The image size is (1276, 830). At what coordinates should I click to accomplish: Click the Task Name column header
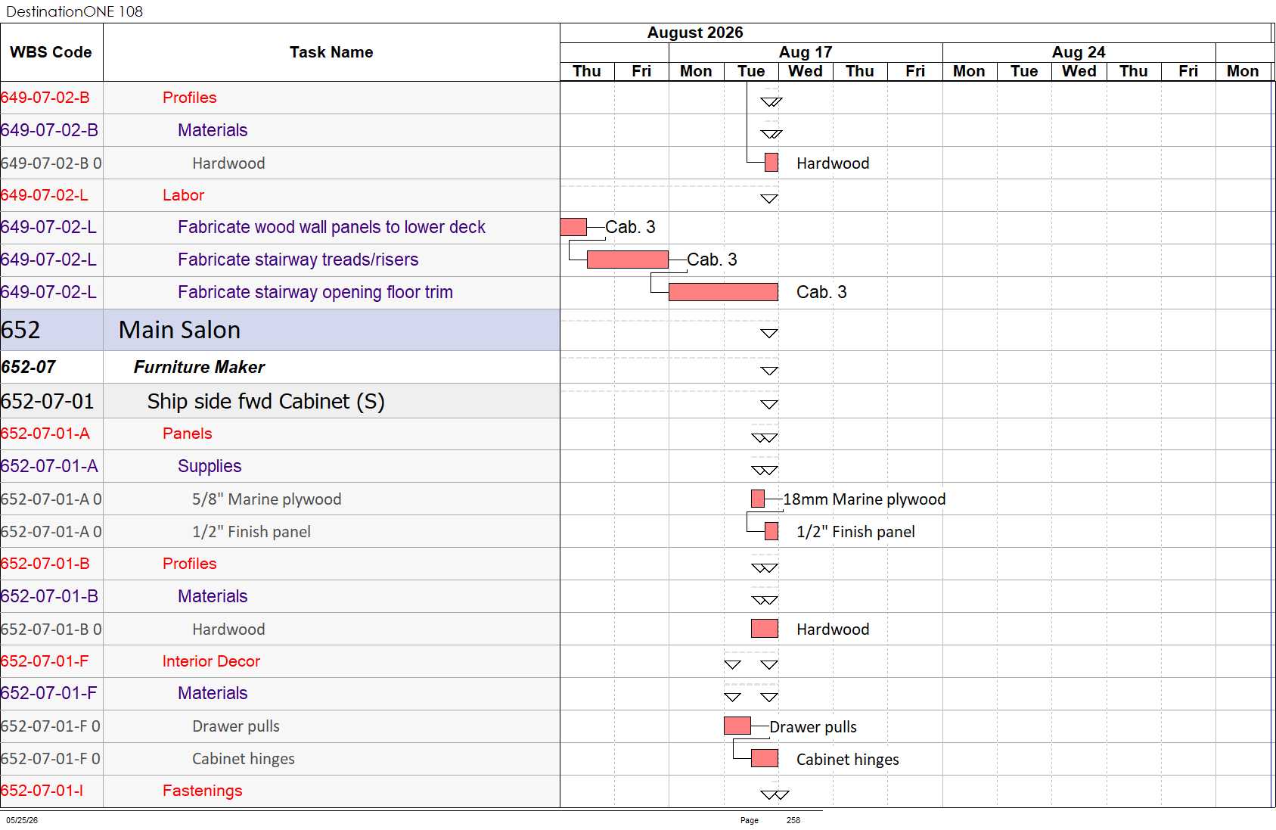click(331, 52)
